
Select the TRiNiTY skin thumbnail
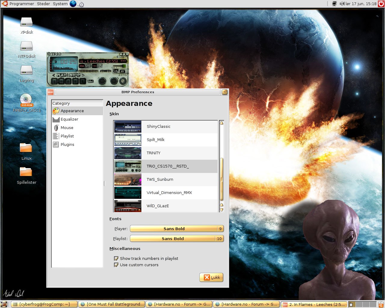(128, 153)
